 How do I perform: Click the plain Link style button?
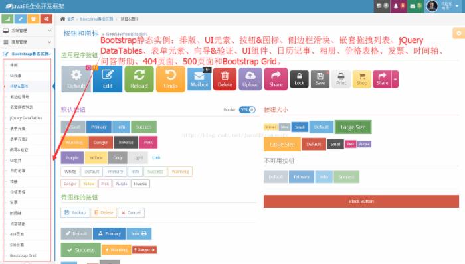(x=156, y=157)
